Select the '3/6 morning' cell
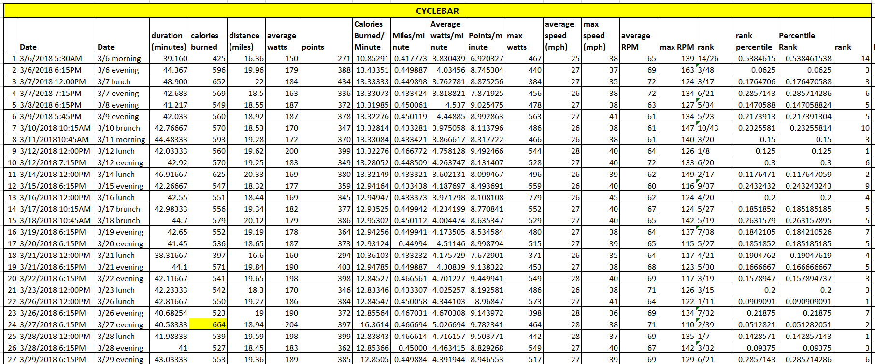 click(122, 58)
